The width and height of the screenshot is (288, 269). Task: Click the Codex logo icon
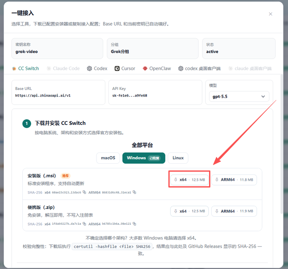(90, 69)
